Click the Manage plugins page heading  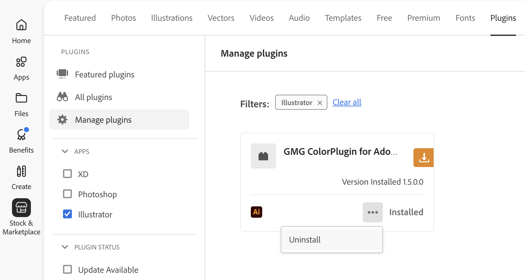coord(254,53)
